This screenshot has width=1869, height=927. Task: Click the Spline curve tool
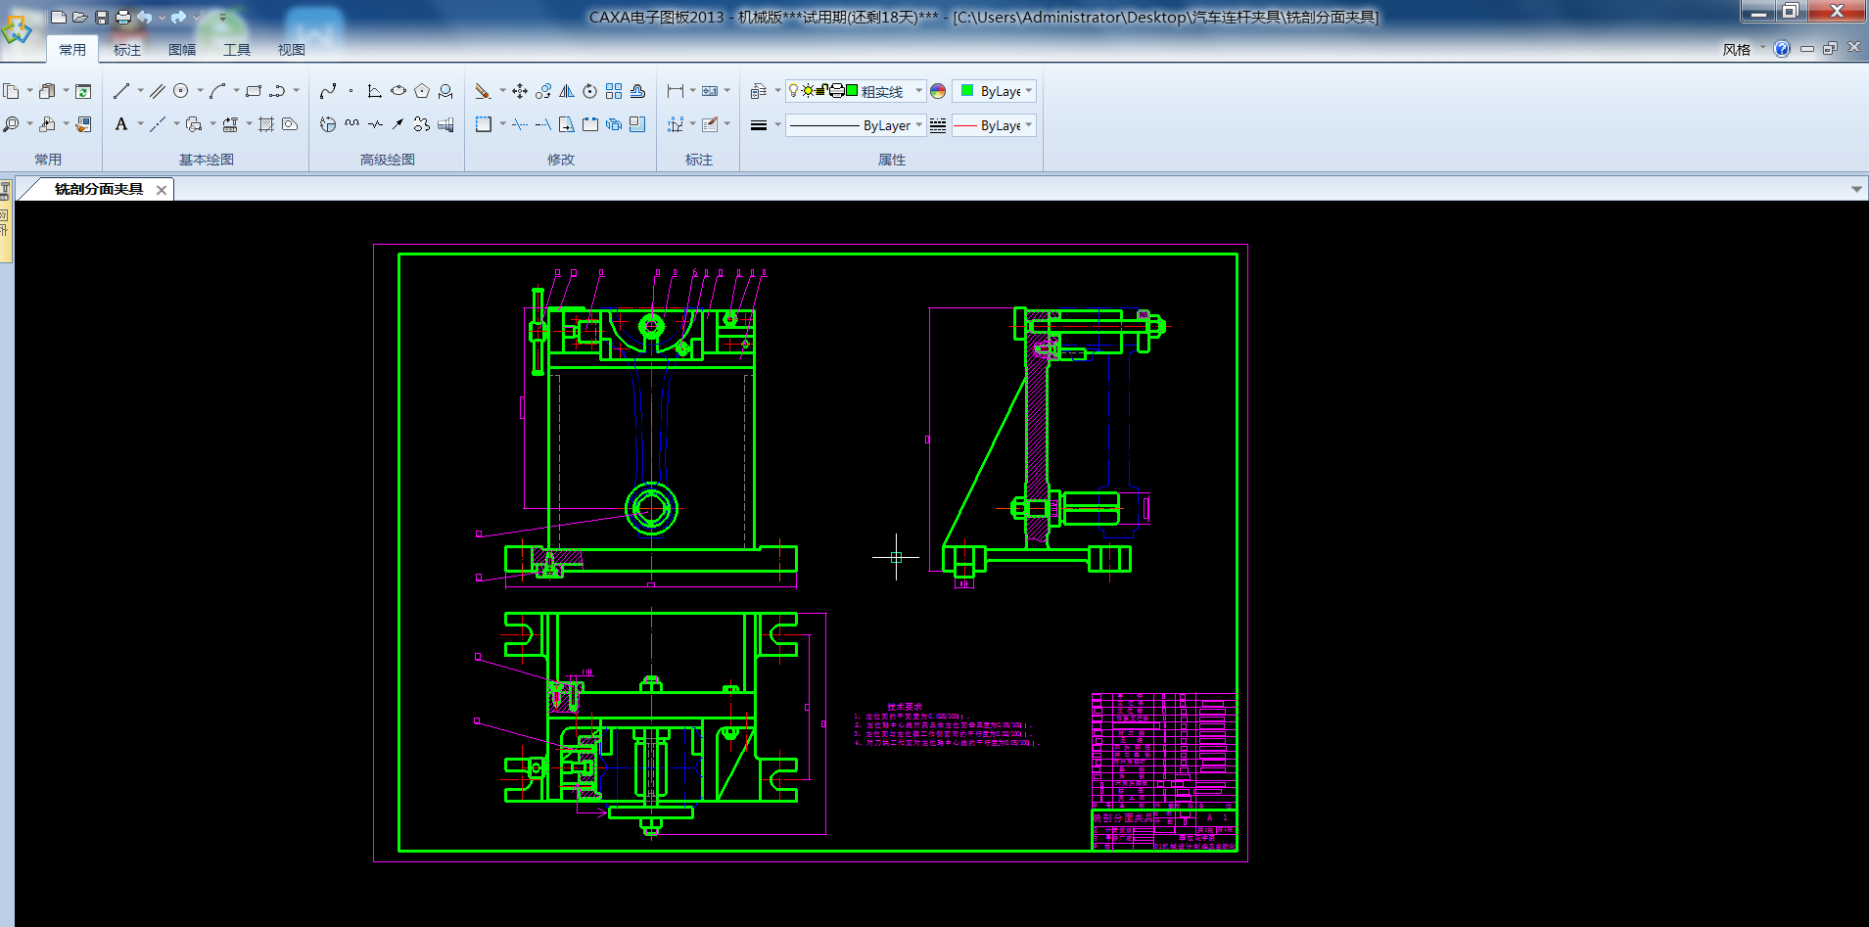[x=328, y=91]
